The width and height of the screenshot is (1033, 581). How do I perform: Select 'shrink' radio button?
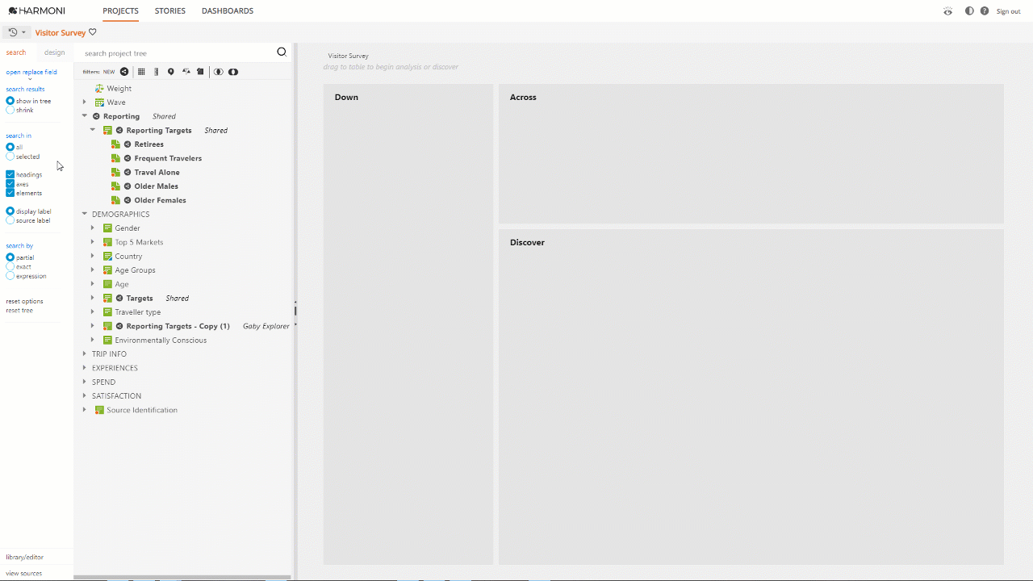[10, 110]
